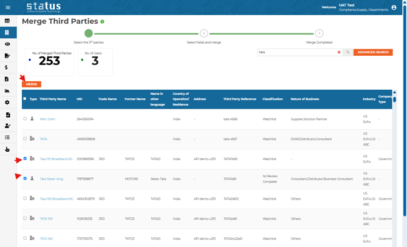Viewport: 407px width, 247px height.
Task: Open the building third parties sidebar icon
Action: 7,32
